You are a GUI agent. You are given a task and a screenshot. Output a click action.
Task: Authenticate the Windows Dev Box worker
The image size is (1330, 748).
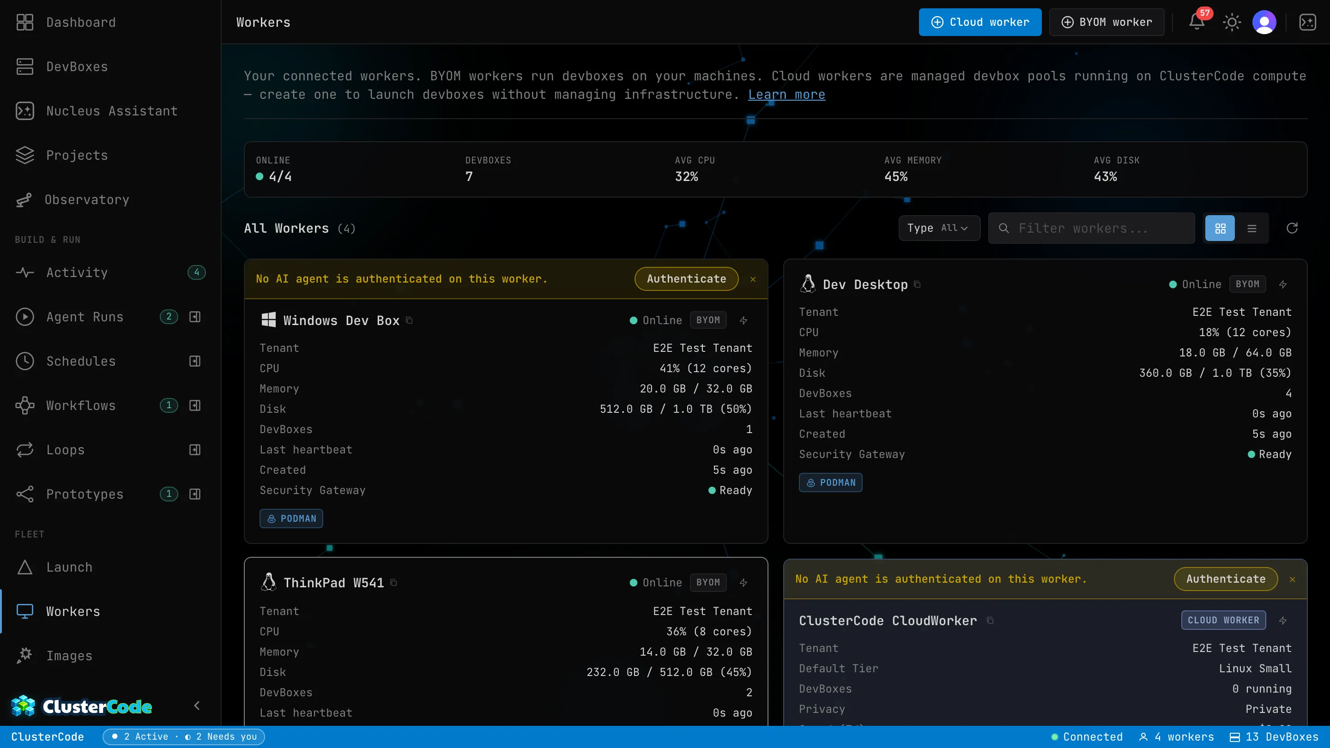(x=686, y=279)
